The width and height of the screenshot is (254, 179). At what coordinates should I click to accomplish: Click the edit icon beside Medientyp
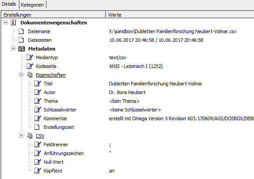coord(30,57)
